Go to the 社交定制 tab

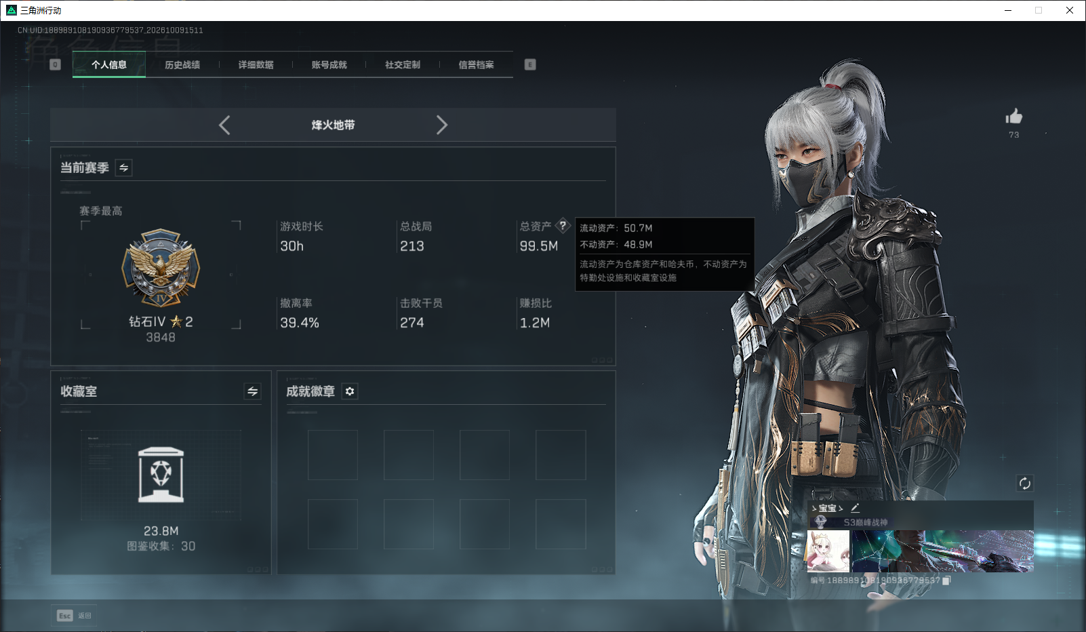[403, 65]
